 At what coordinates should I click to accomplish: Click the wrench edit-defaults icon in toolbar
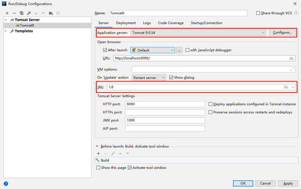[x=29, y=13]
